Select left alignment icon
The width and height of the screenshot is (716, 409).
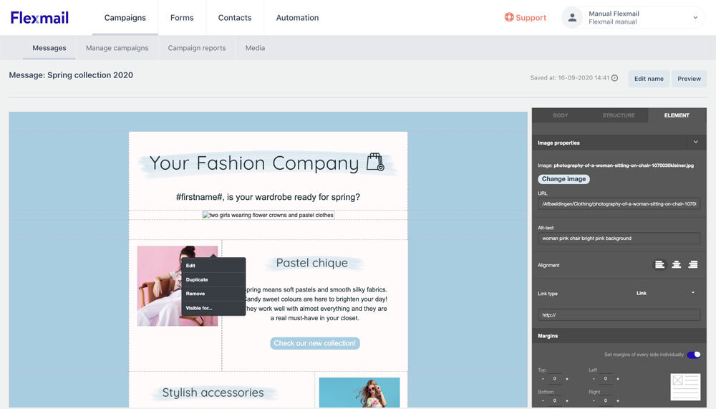click(659, 265)
